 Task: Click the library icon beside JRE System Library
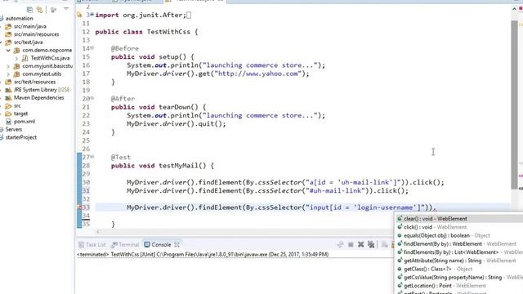pos(9,90)
